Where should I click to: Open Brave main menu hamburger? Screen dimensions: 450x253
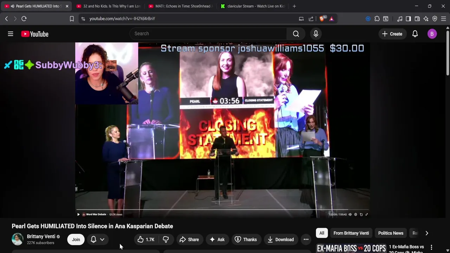(444, 19)
